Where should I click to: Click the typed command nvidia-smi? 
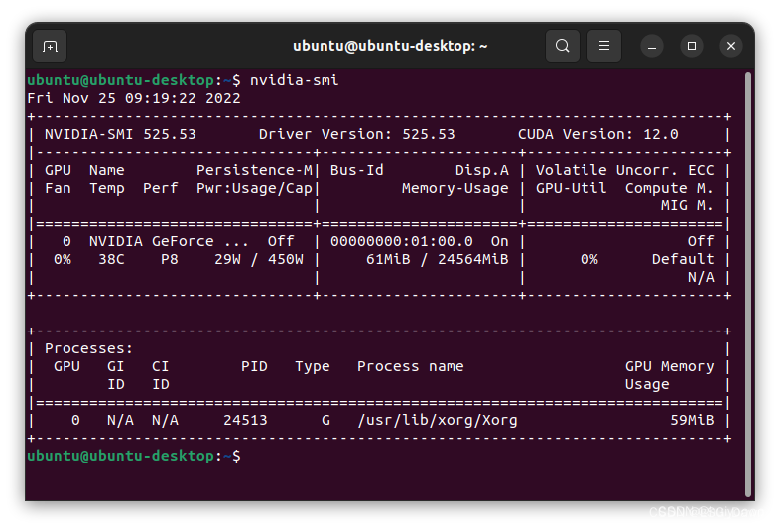[x=294, y=80]
